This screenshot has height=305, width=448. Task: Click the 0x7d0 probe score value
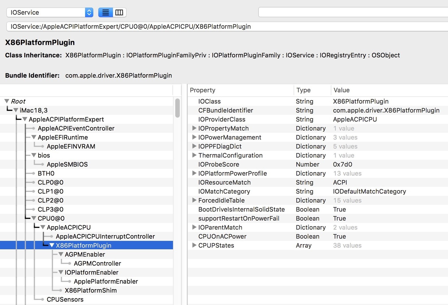(x=343, y=164)
